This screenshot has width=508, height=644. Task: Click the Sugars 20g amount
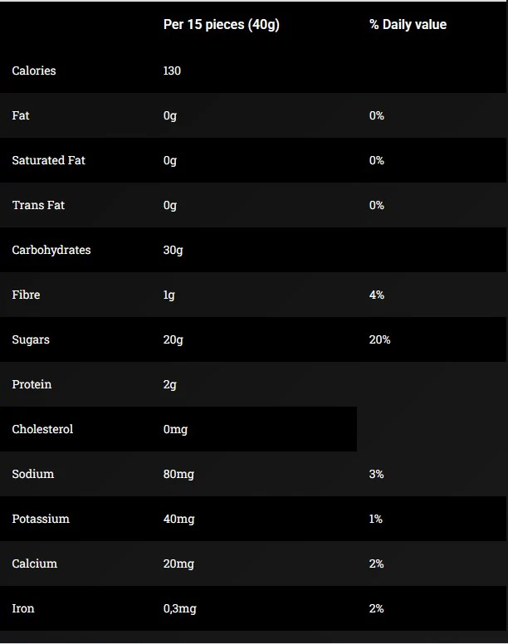click(x=173, y=339)
